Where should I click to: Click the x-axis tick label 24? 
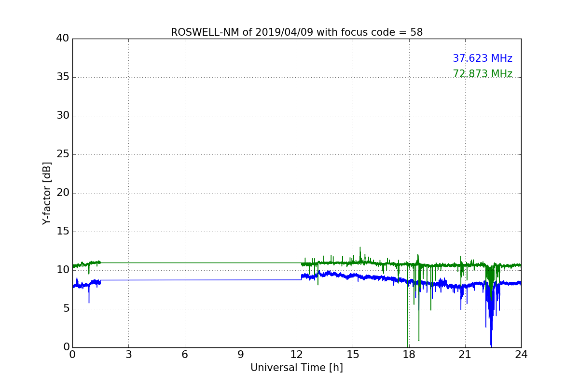coord(521,355)
